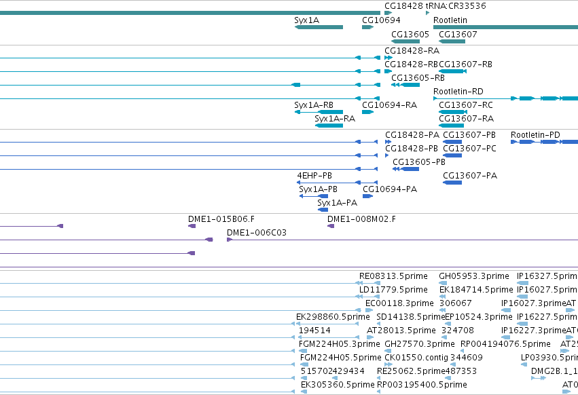Click protein CG10694-PA
This screenshot has width=578, height=395.
pos(390,189)
